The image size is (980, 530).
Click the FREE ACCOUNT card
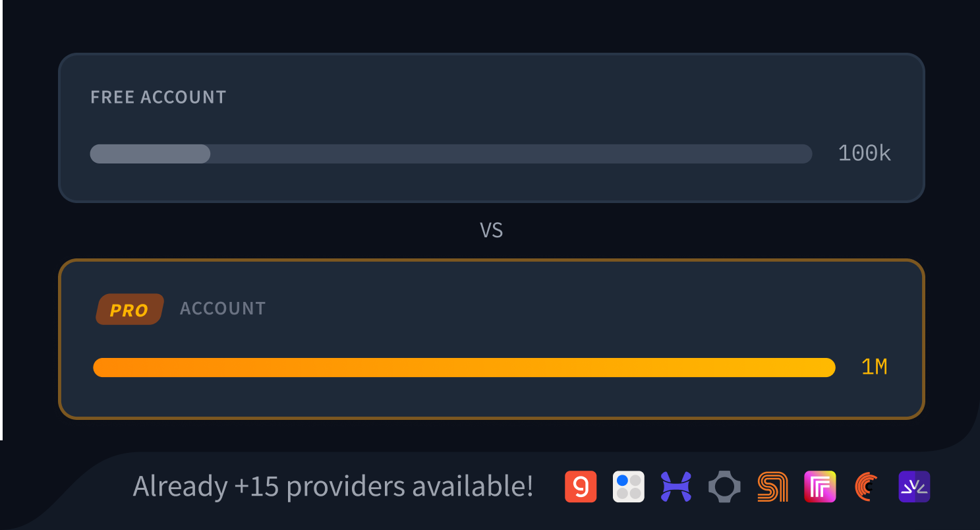(x=491, y=128)
